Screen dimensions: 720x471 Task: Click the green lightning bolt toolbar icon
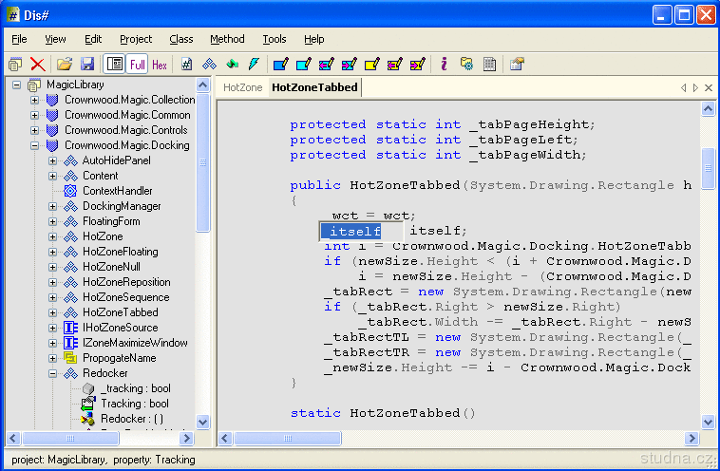click(254, 65)
